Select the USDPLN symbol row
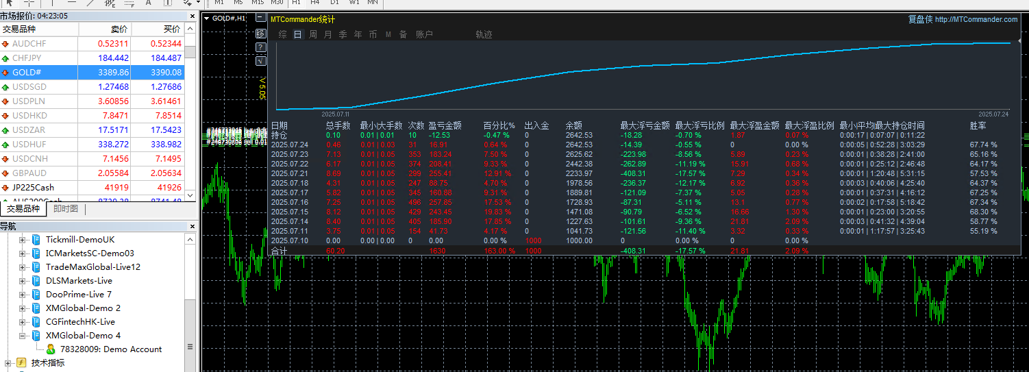The width and height of the screenshot is (1029, 372). 92,101
